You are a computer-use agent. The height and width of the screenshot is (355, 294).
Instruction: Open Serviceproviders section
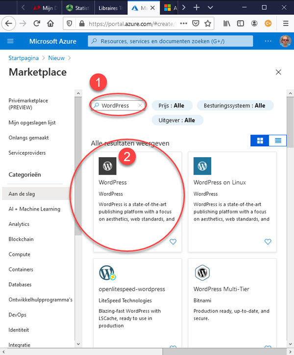pos(27,153)
